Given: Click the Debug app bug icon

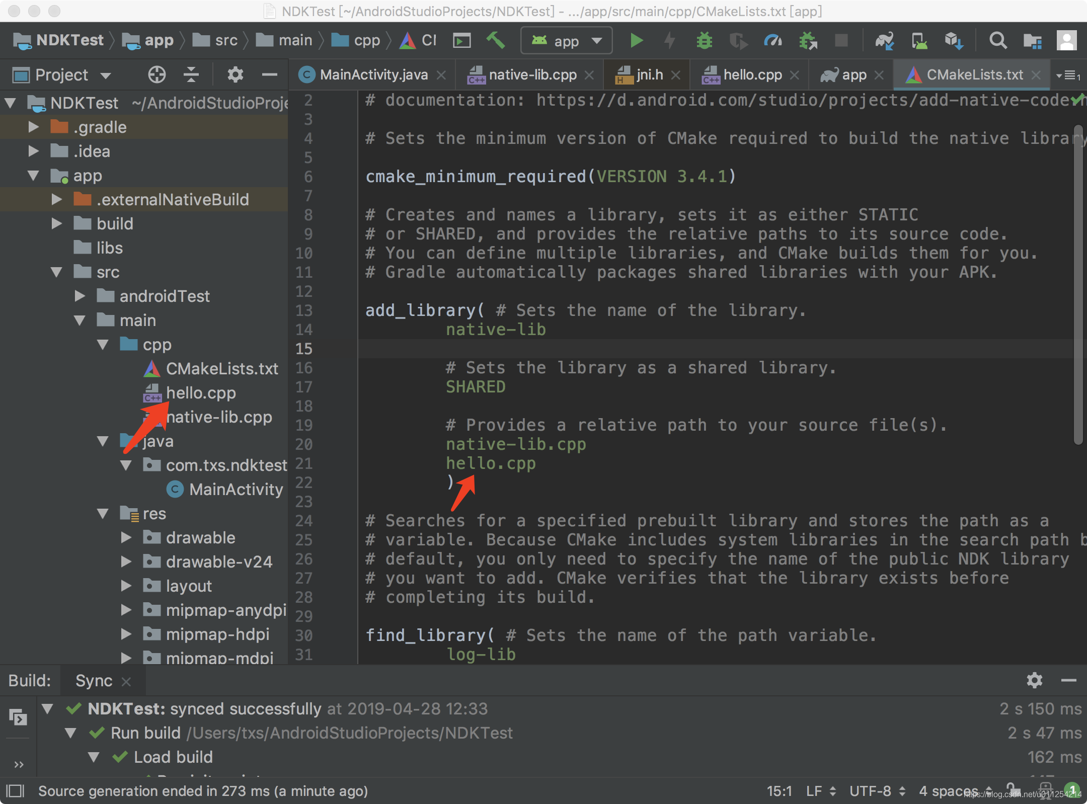Looking at the screenshot, I should coord(704,40).
